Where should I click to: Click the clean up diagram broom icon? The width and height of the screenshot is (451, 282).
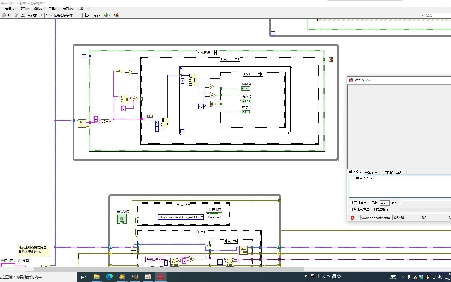[x=116, y=15]
